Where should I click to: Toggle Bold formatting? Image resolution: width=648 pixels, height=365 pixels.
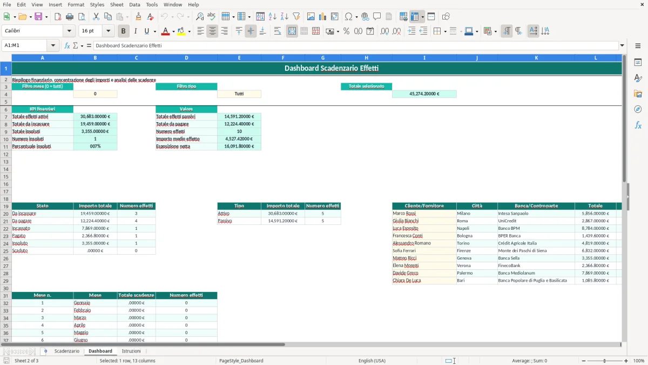[124, 31]
